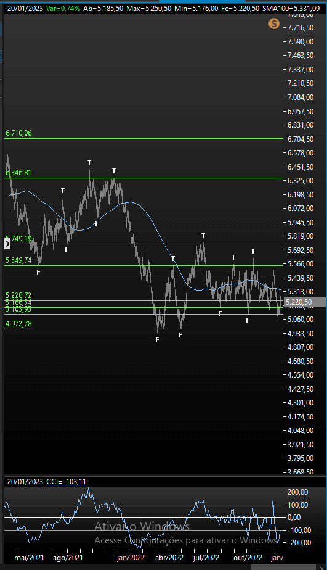This screenshot has height=570, width=327.
Task: Click the right arrow on the horizontal scrollbar
Action: tap(321, 568)
